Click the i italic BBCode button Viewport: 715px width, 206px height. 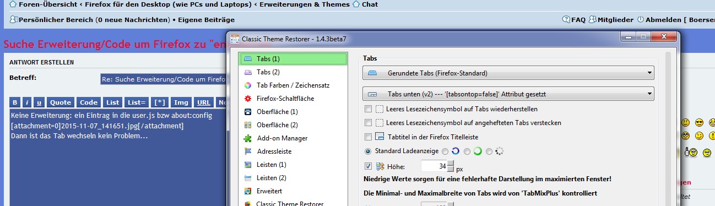(x=28, y=102)
